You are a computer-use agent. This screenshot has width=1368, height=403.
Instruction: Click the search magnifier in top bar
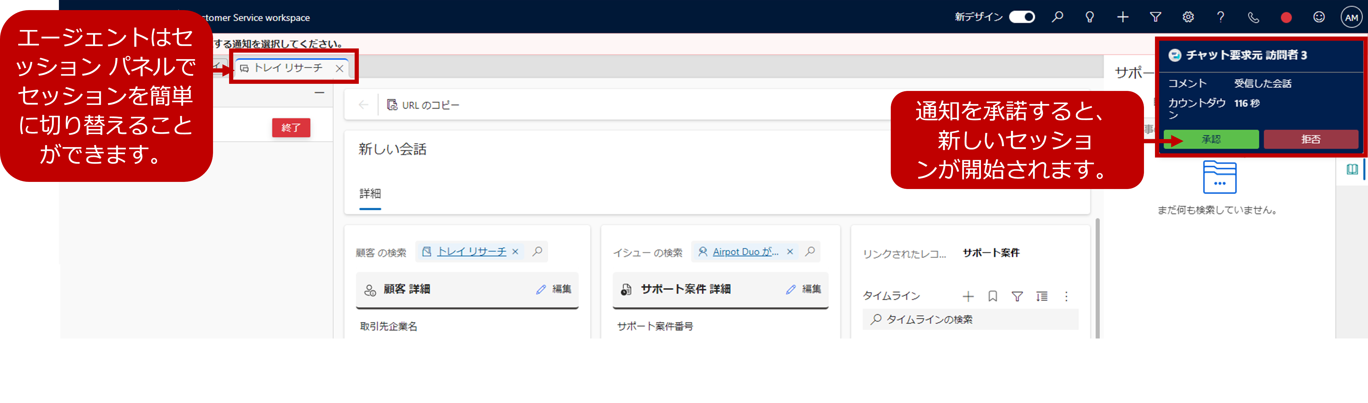coord(1057,17)
